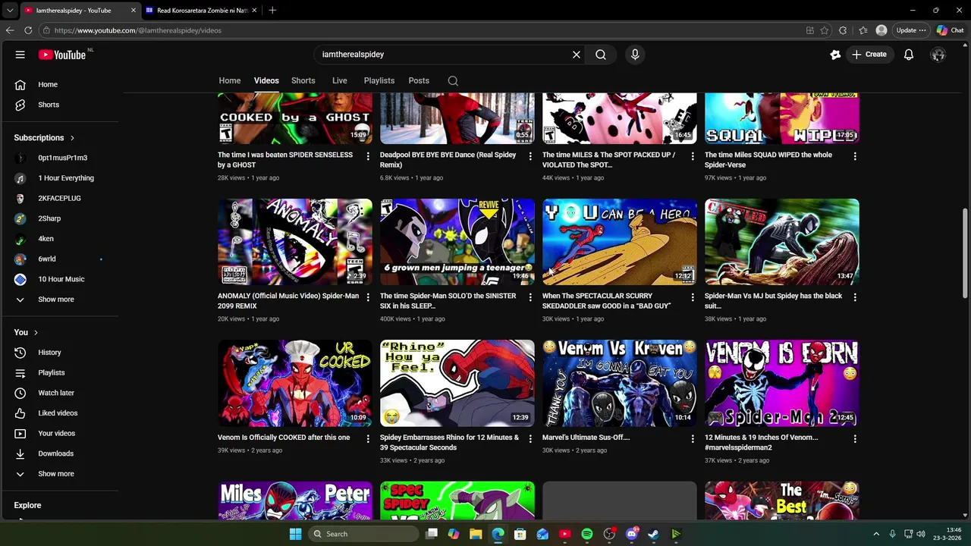
Task: Play the Venom Vs Kraven thumbnail
Action: coord(620,383)
